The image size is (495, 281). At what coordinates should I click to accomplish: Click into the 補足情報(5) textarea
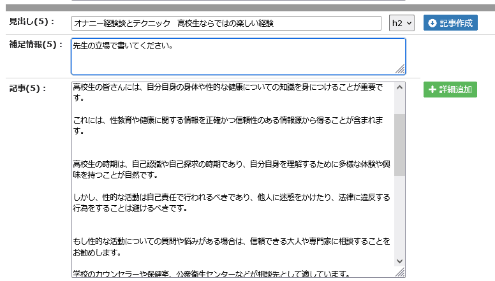[x=239, y=57]
